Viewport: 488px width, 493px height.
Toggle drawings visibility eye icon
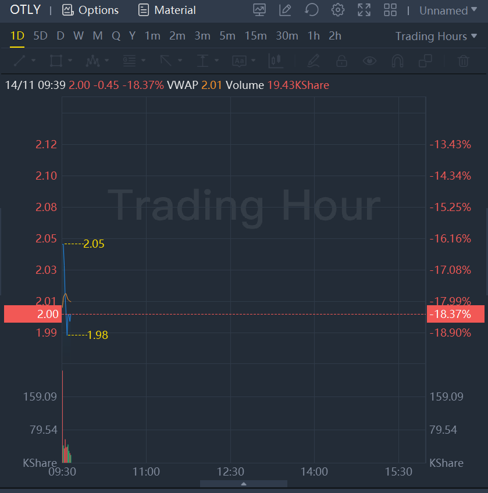coord(369,60)
